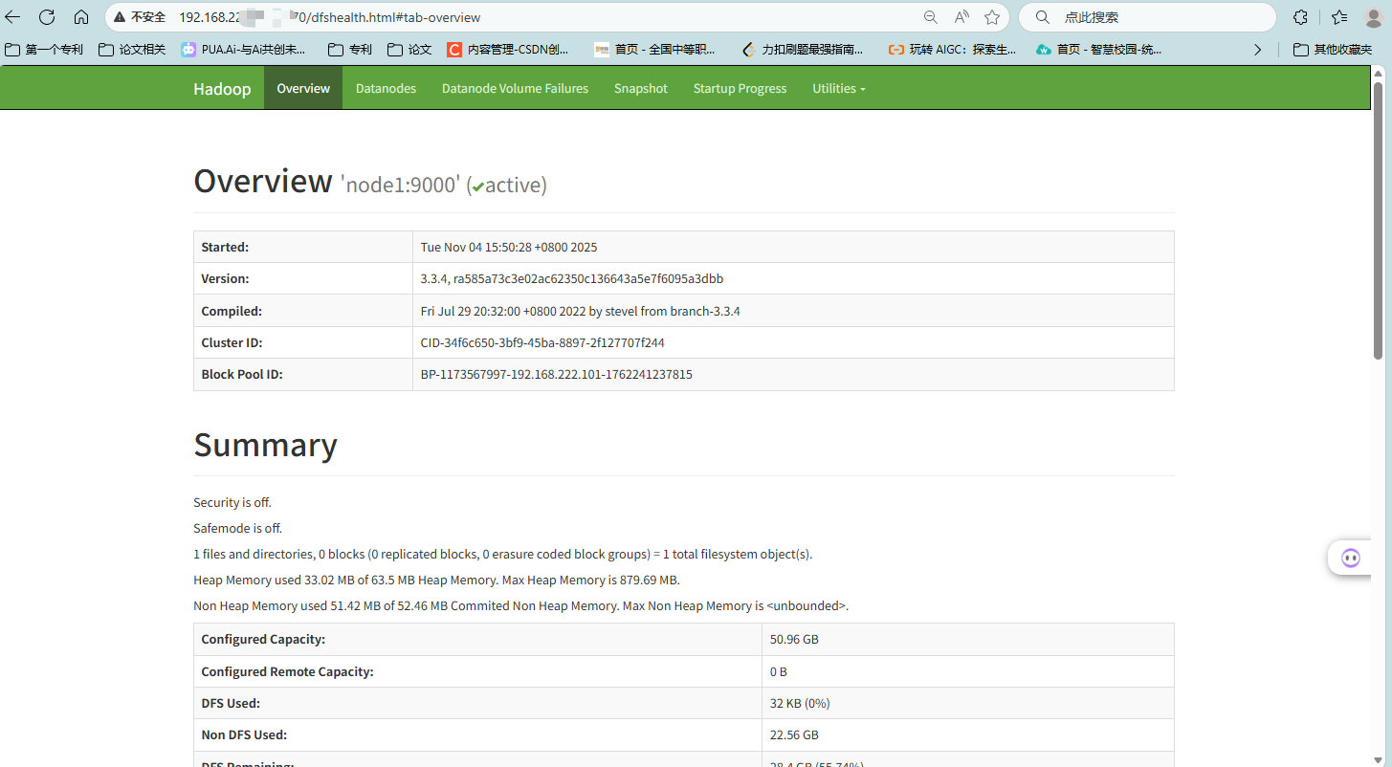The image size is (1392, 767).
Task: Open Datanode Volume Failures tab
Action: click(x=515, y=88)
